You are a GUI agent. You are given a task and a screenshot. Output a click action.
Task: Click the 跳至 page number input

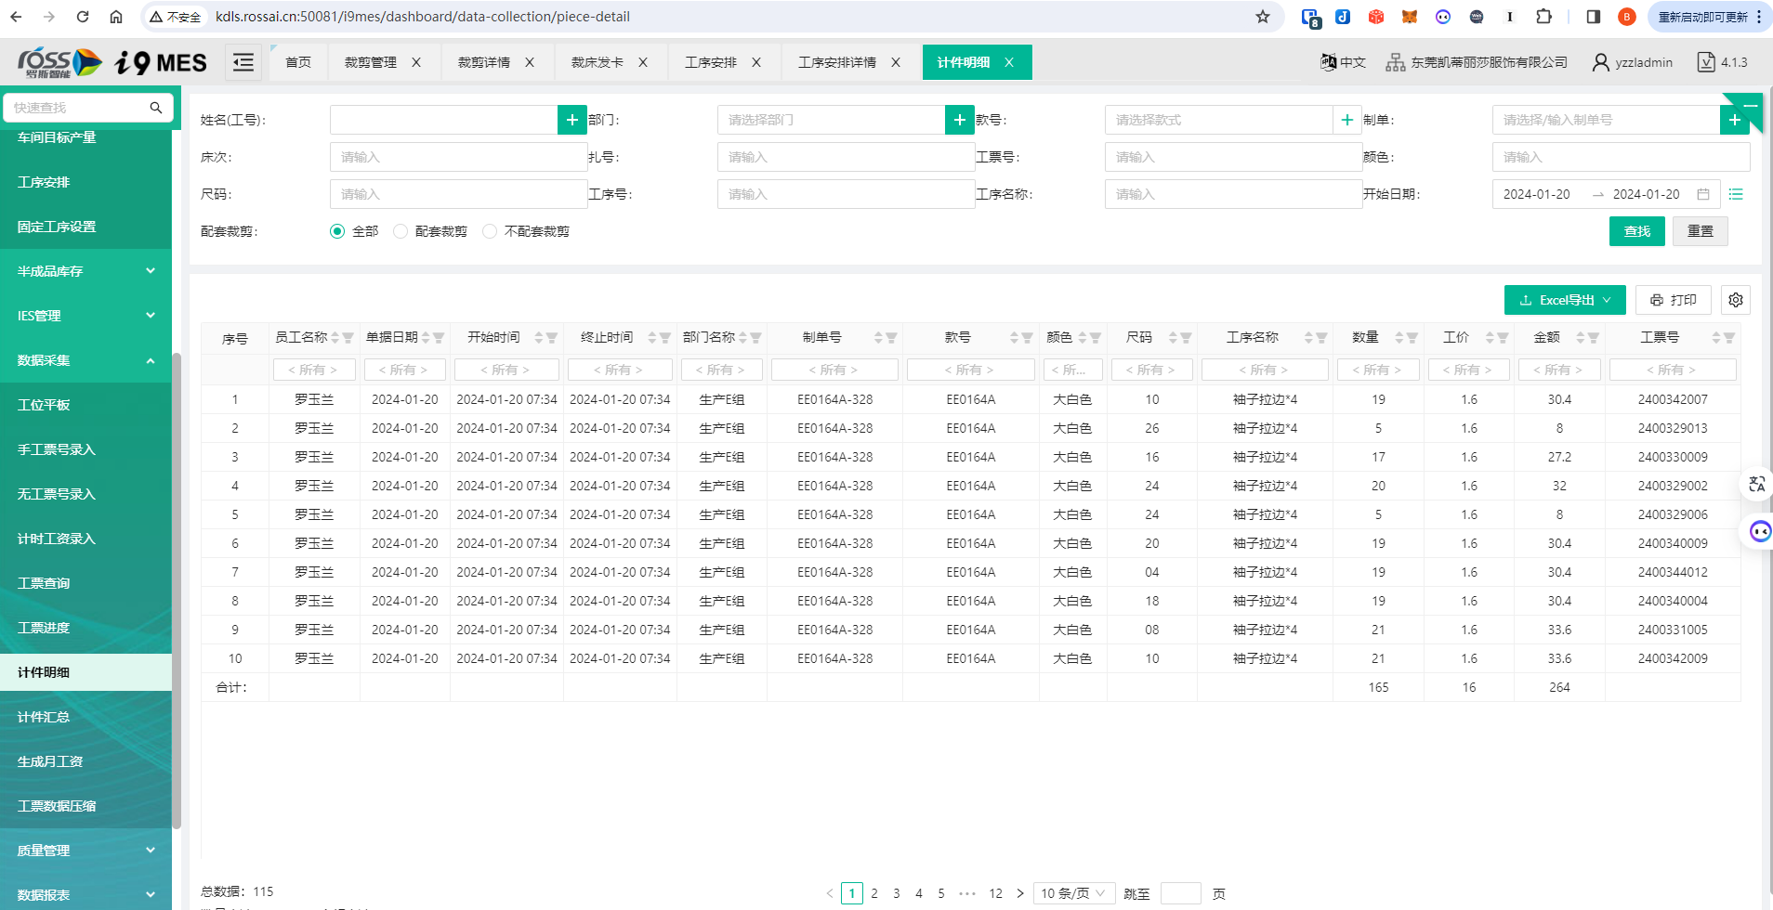pos(1181,893)
